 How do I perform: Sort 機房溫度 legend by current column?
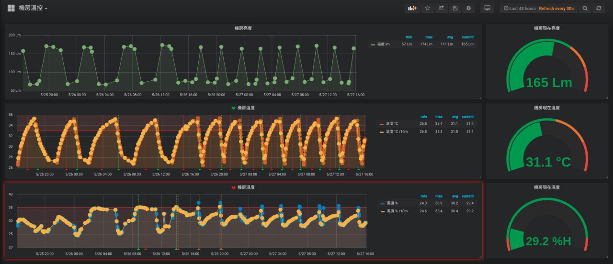tap(467, 117)
